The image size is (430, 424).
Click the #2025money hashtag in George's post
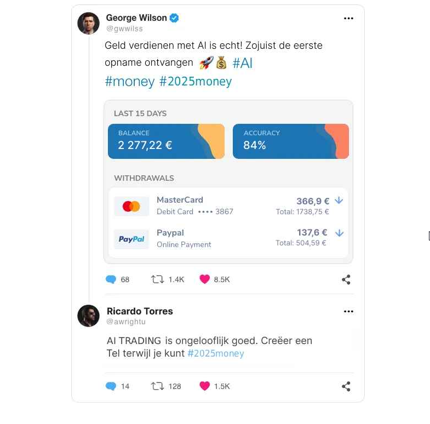pos(196,82)
